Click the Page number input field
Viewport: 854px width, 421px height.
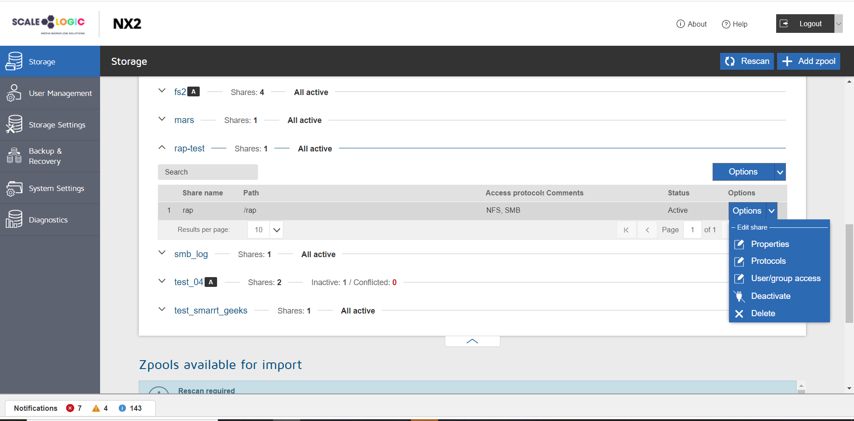pyautogui.click(x=692, y=230)
